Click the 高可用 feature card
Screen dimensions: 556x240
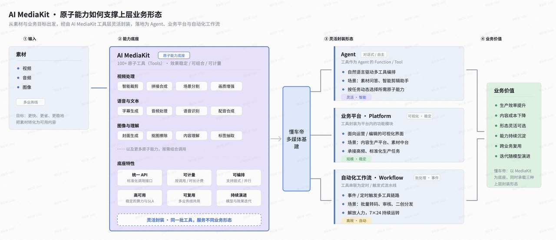point(139,198)
